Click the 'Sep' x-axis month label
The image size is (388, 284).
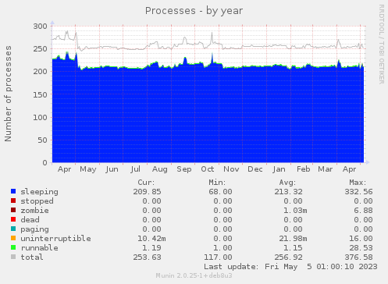coord(184,169)
